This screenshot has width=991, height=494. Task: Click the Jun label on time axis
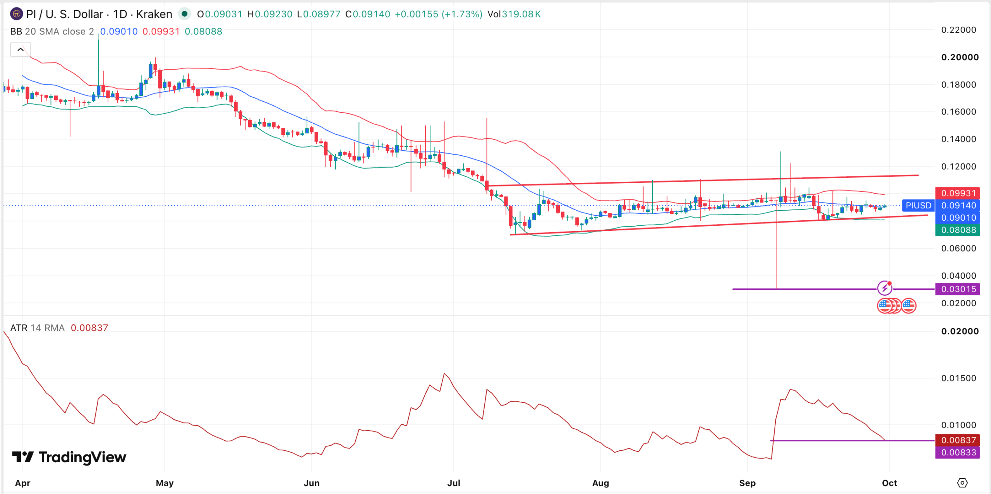(312, 483)
